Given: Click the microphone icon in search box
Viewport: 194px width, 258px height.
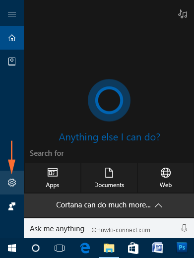Looking at the screenshot, I should 184,228.
